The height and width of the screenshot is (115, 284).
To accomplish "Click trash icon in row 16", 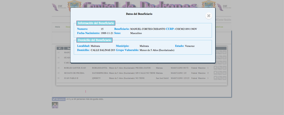I will (225, 57).
